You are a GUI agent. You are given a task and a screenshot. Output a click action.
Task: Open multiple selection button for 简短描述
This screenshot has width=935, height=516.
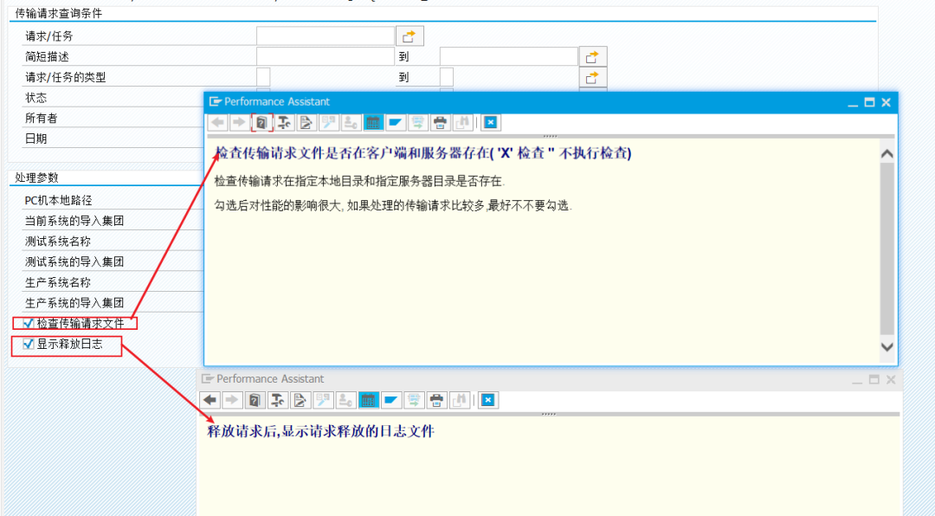coord(593,56)
